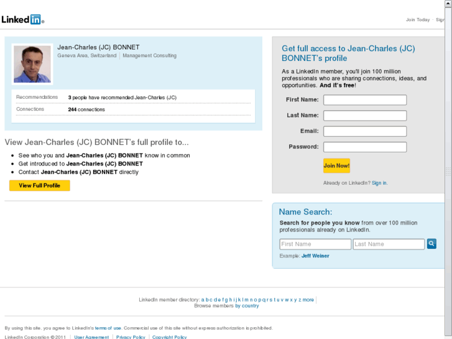452x339 pixels.
Task: Click 'Geneva Area, Switzerland' location text
Action: point(87,55)
